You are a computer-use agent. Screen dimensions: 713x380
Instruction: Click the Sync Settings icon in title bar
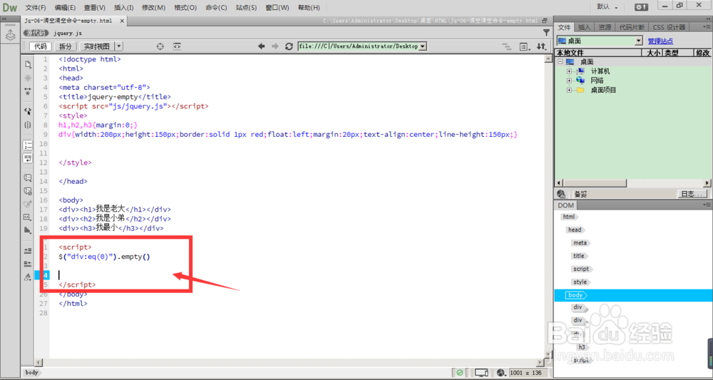(642, 7)
